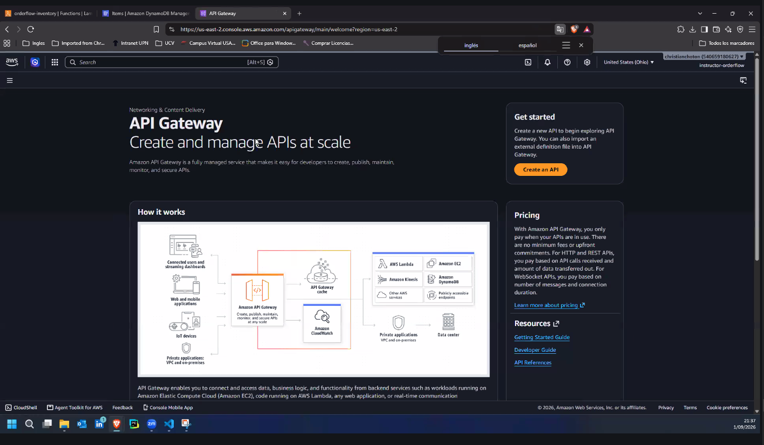
Task: Open the Brave Shields icon
Action: pyautogui.click(x=574, y=29)
